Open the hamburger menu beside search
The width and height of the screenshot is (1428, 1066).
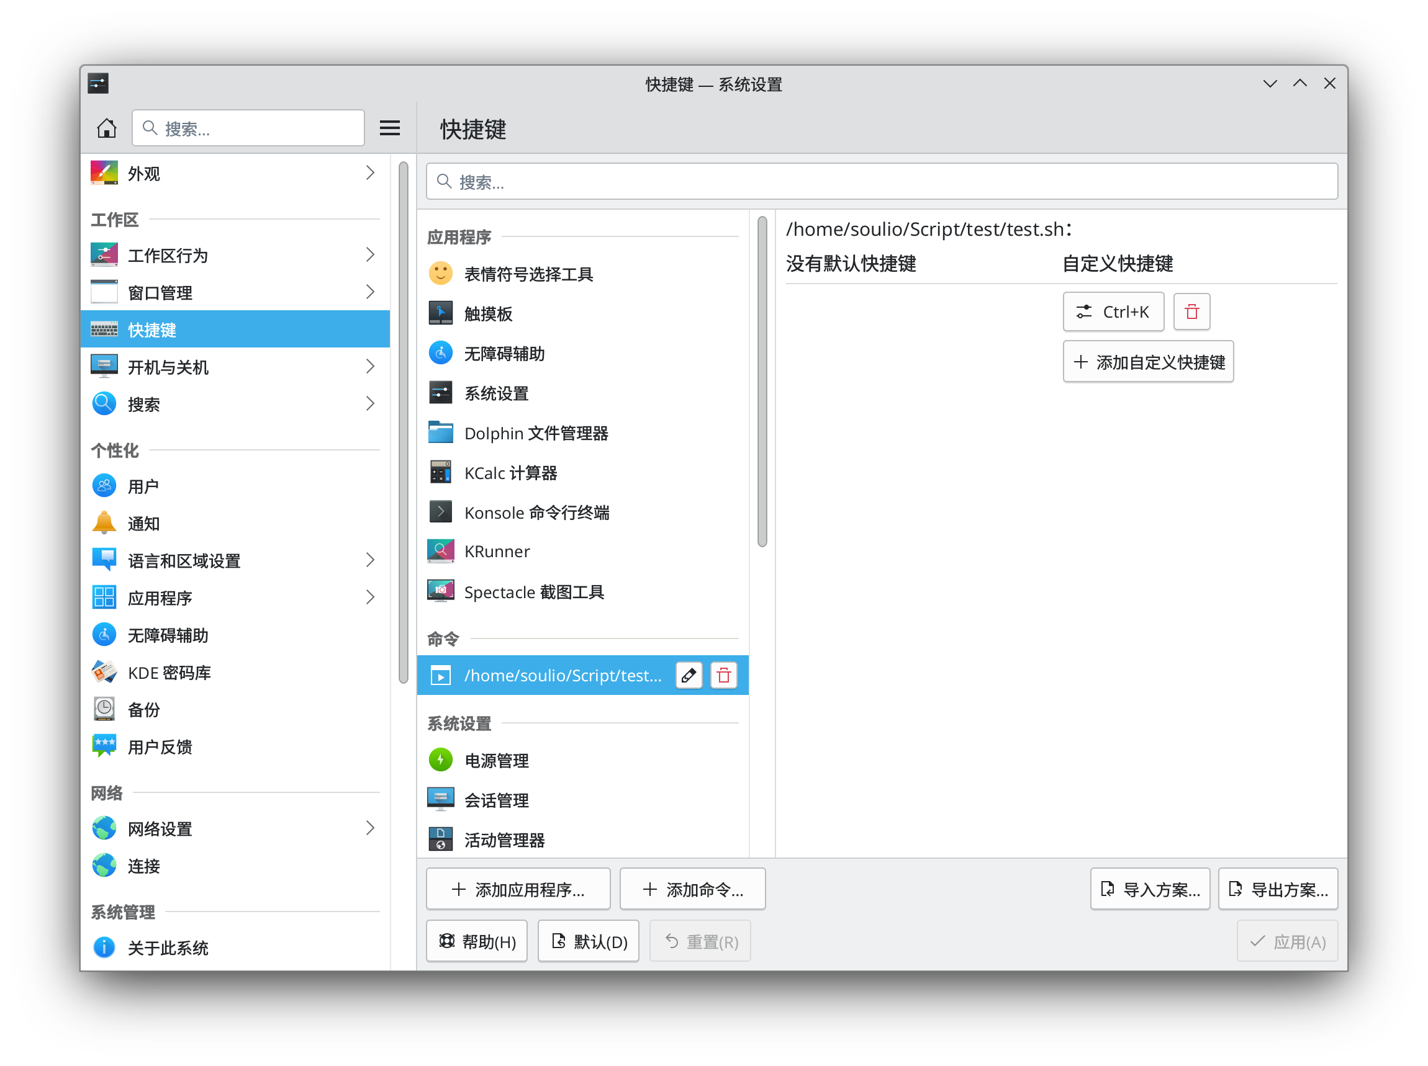pos(389,128)
